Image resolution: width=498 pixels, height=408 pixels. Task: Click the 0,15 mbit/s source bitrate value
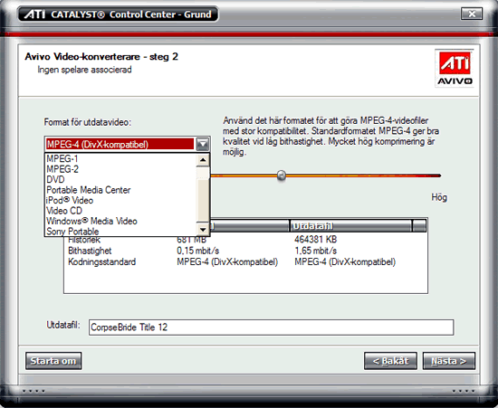click(198, 251)
